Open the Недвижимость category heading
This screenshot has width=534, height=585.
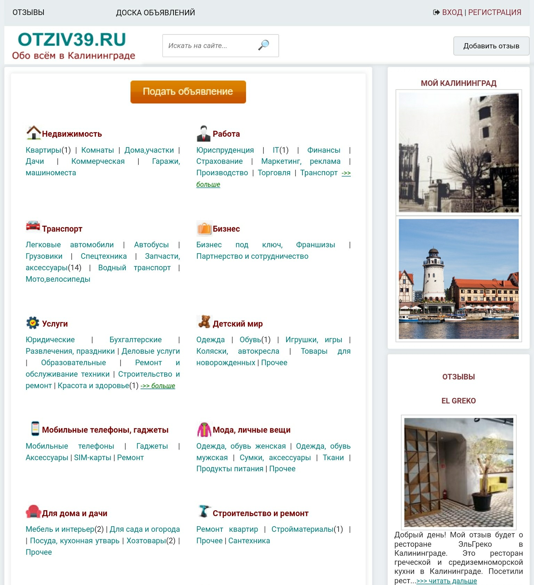pyautogui.click(x=72, y=134)
